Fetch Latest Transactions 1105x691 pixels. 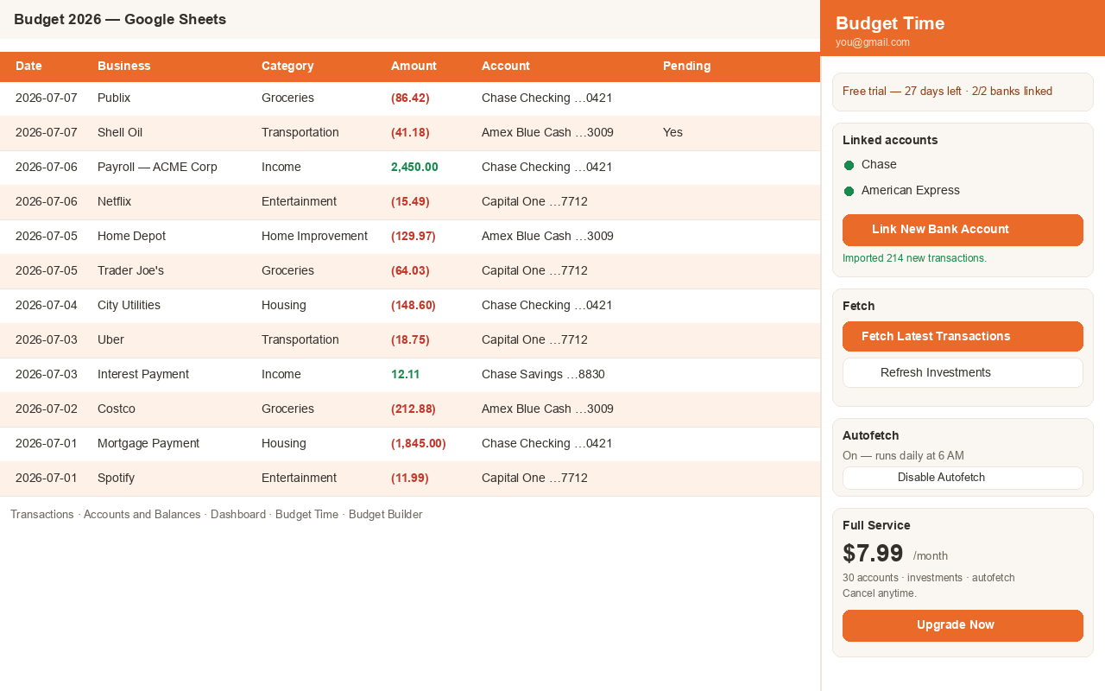coord(963,337)
